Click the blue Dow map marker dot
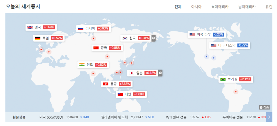 [x=207, y=57]
